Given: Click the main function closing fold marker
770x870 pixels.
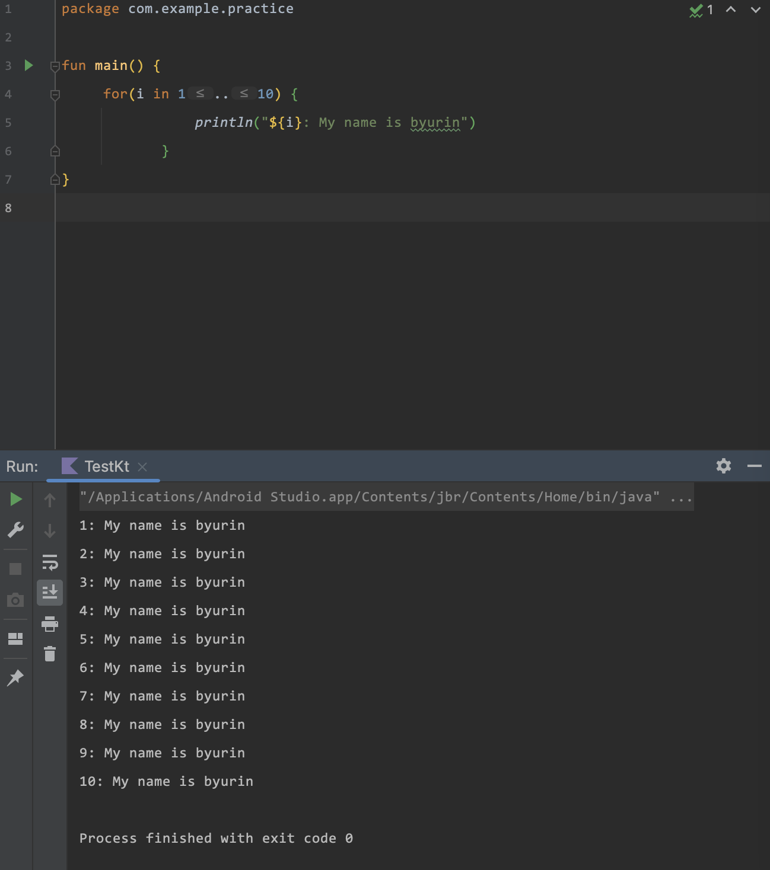Looking at the screenshot, I should (x=55, y=180).
